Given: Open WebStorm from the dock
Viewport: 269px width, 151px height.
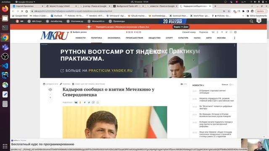Looking at the screenshot, I should click(x=5, y=75).
